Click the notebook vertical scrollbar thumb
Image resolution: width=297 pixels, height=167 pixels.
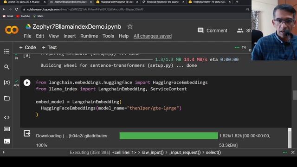point(295,95)
